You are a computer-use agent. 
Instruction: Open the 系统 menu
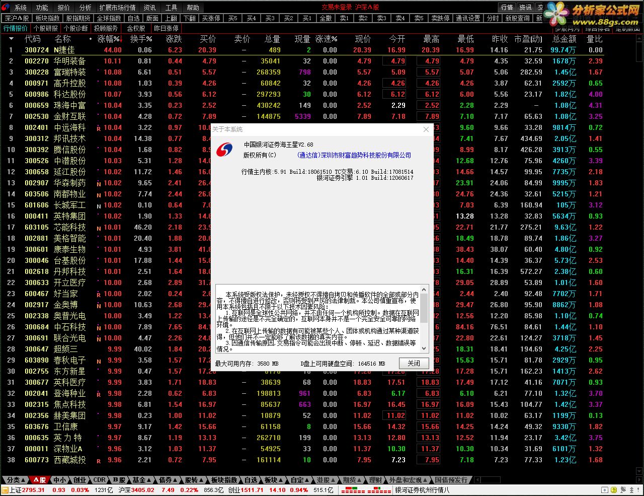click(x=21, y=8)
